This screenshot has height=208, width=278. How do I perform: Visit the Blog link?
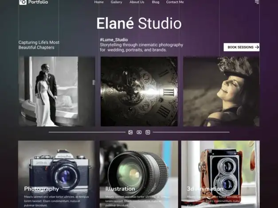156,2
